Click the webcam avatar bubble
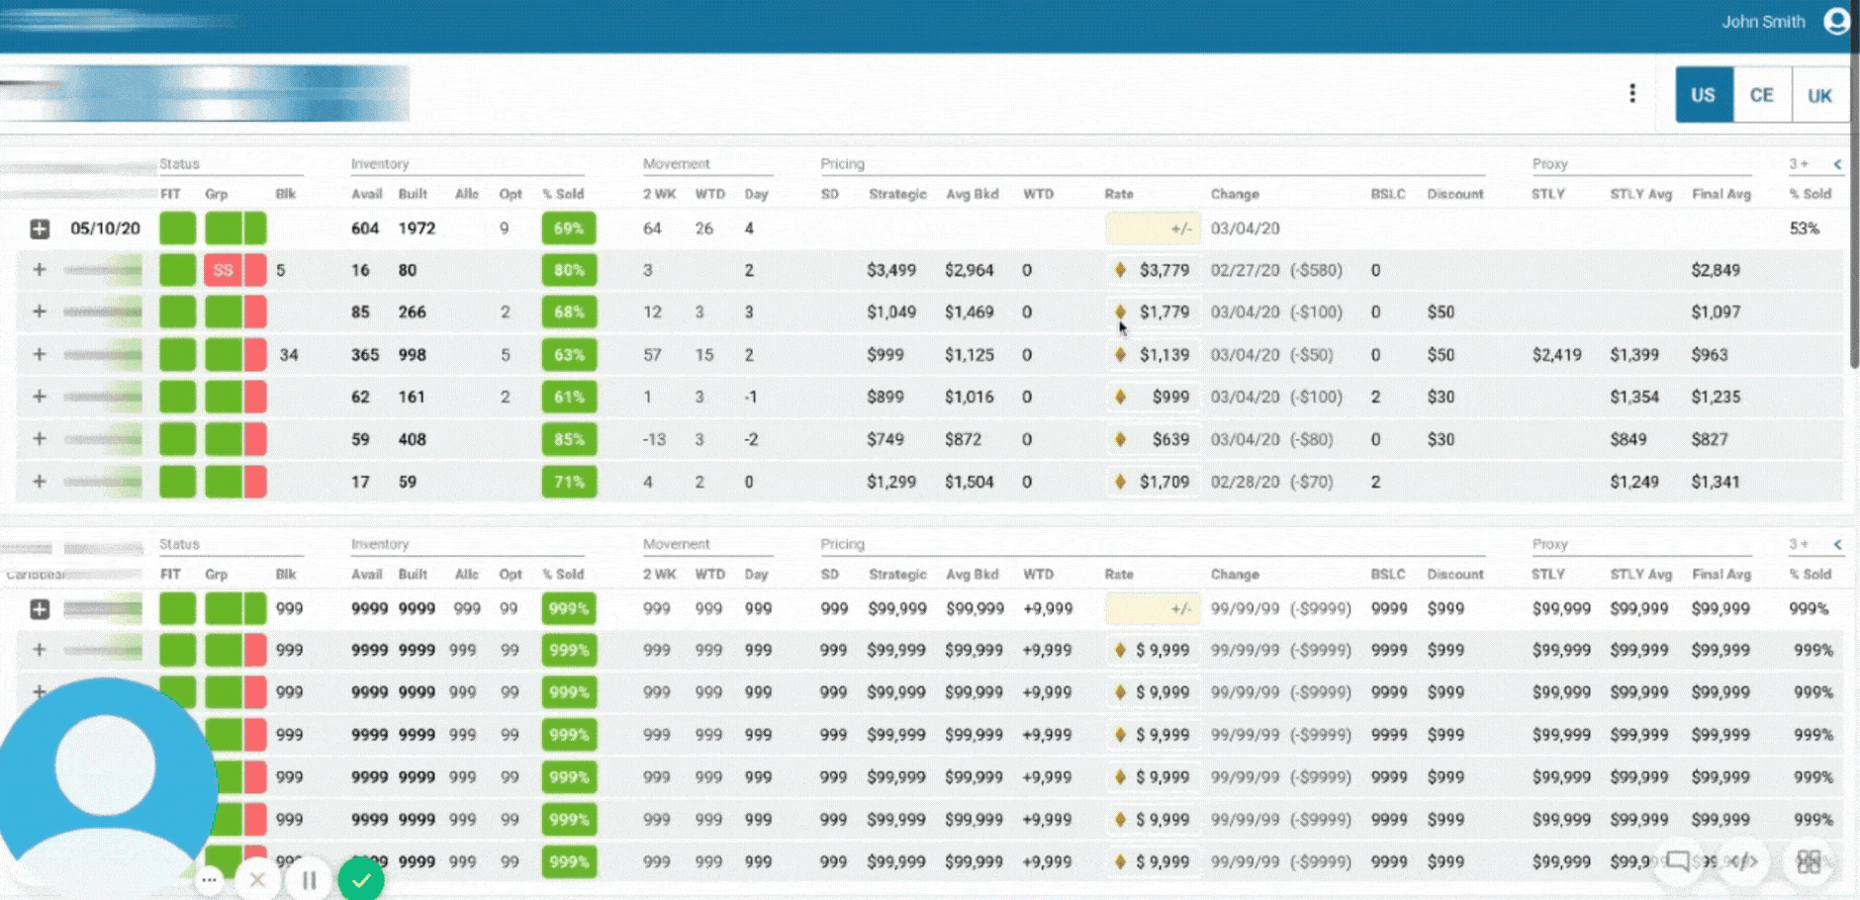This screenshot has width=1860, height=900. [106, 786]
